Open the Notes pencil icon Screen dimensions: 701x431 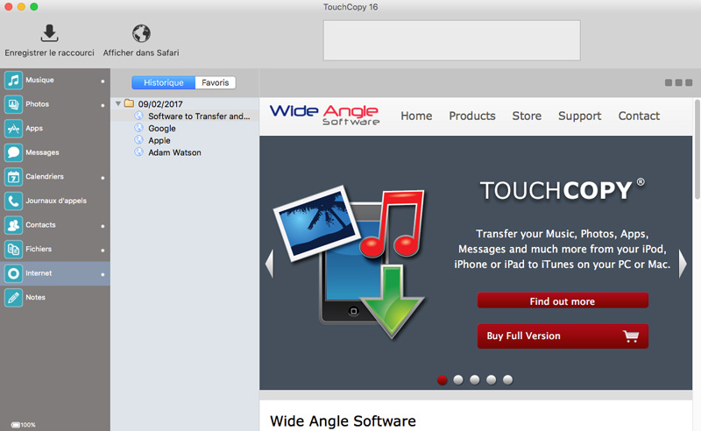(x=13, y=297)
